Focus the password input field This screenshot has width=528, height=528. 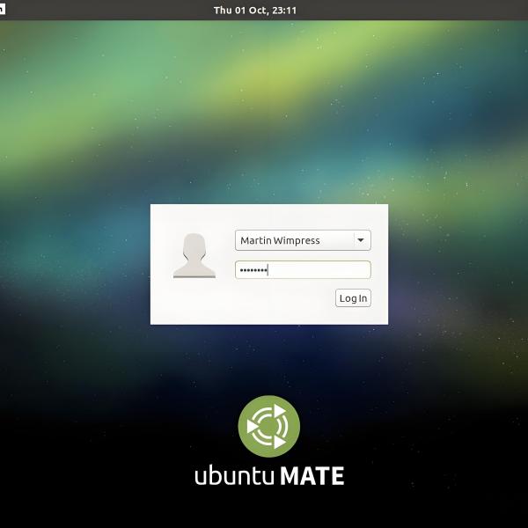(303, 270)
